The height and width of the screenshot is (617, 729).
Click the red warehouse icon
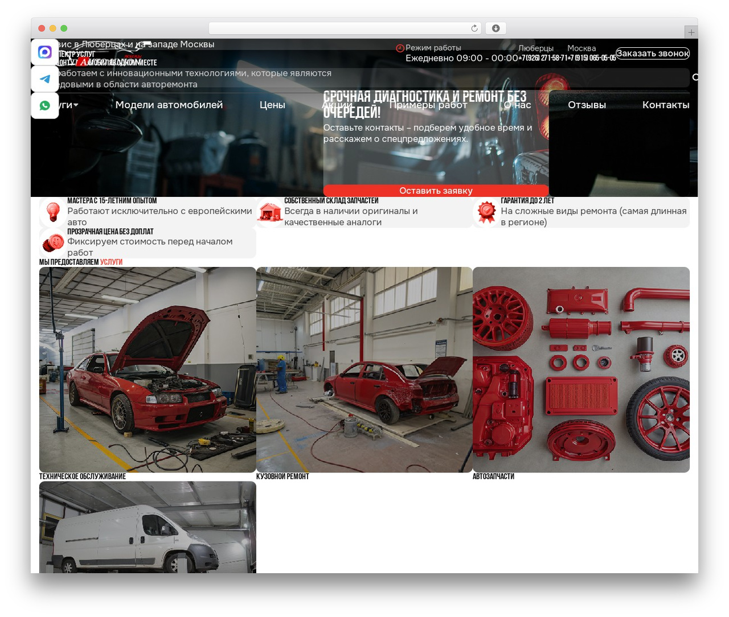pos(270,212)
